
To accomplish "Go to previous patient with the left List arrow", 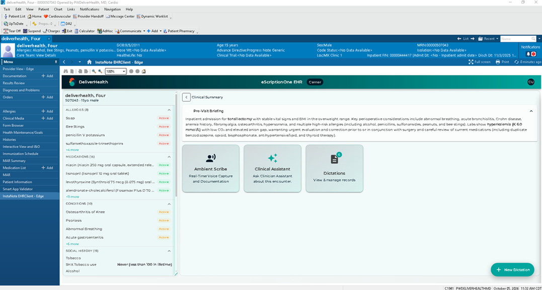I will pos(459,39).
